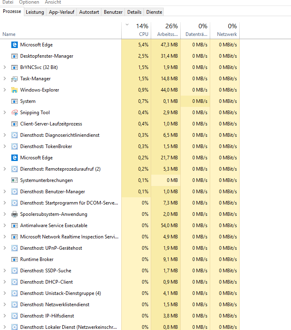Click the Diensthost: Netzwerklistendienst gear icon
This screenshot has height=330, width=291.
pos(14,305)
